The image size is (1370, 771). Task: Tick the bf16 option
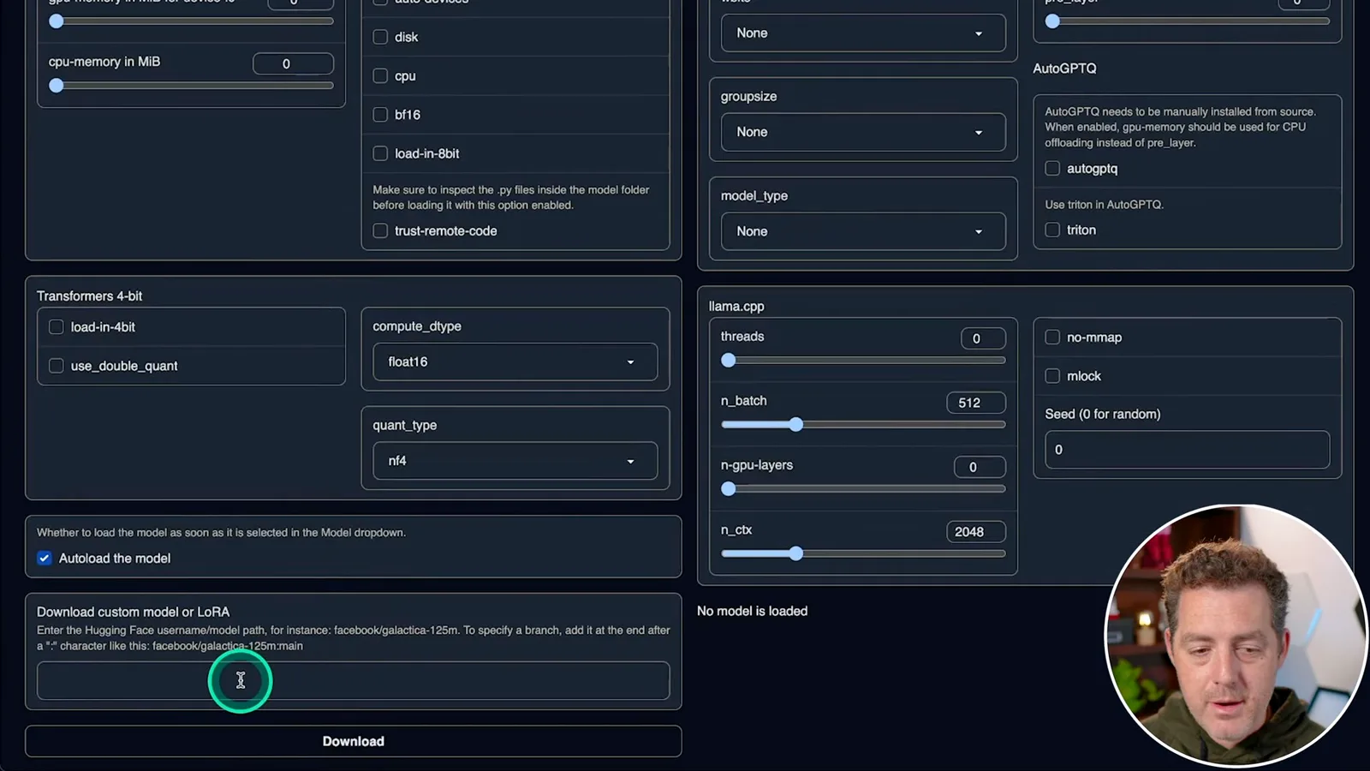pyautogui.click(x=380, y=114)
